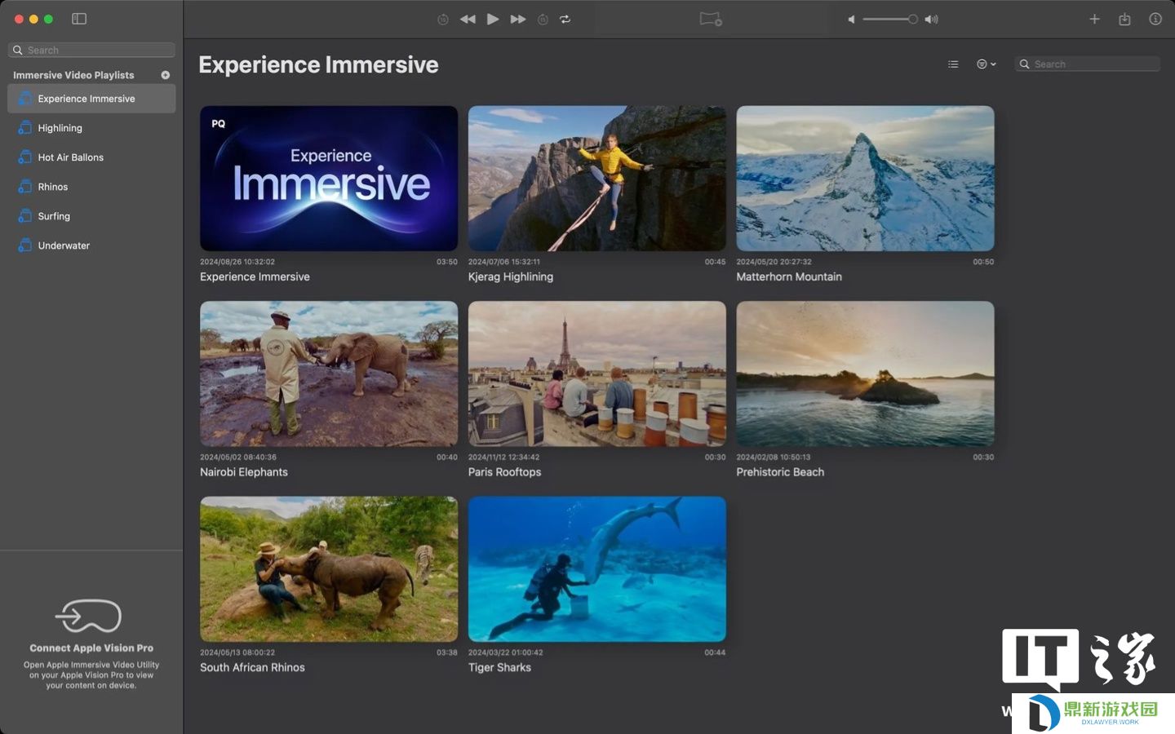The height and width of the screenshot is (734, 1175).
Task: Click the 00:44 duration text
Action: click(x=715, y=652)
